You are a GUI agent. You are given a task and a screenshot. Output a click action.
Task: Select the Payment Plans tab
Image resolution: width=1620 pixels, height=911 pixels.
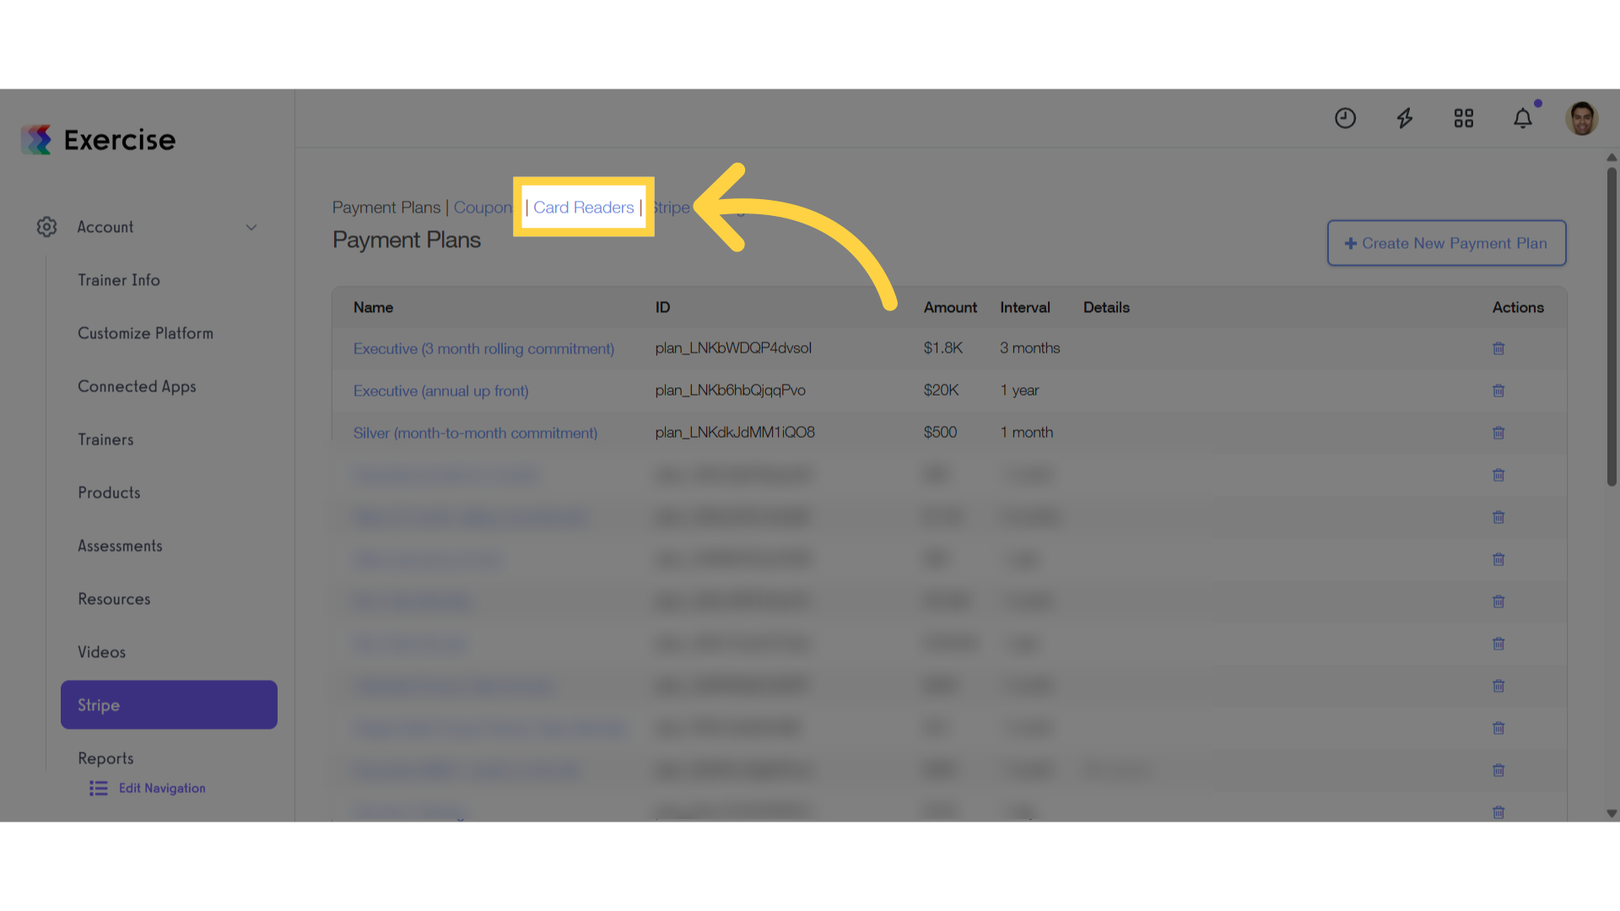click(x=386, y=208)
